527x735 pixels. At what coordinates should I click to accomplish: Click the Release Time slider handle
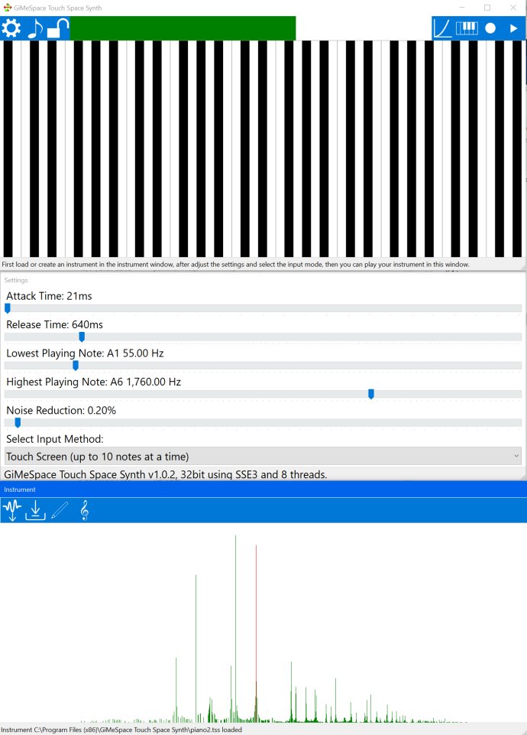click(82, 337)
